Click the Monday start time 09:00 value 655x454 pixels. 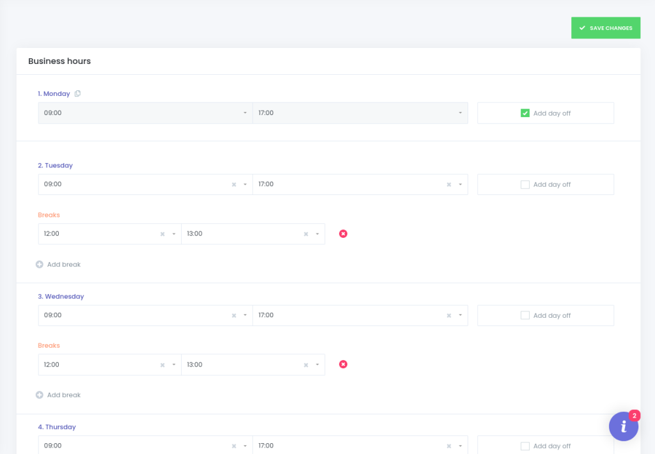[52, 113]
